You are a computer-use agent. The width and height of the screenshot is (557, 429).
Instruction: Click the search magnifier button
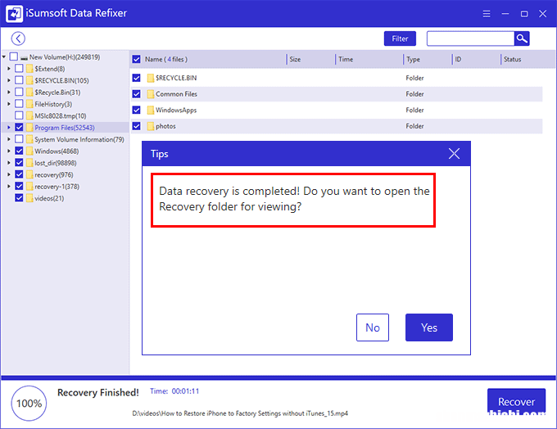(x=522, y=38)
